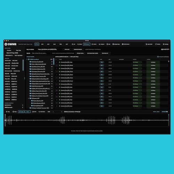Open the Library tab
Viewport: 174px width, 174px height.
[x=87, y=44]
